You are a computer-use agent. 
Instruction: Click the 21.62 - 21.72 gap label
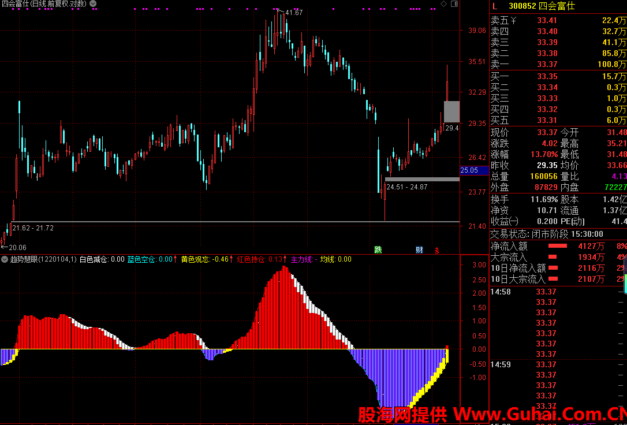point(33,228)
